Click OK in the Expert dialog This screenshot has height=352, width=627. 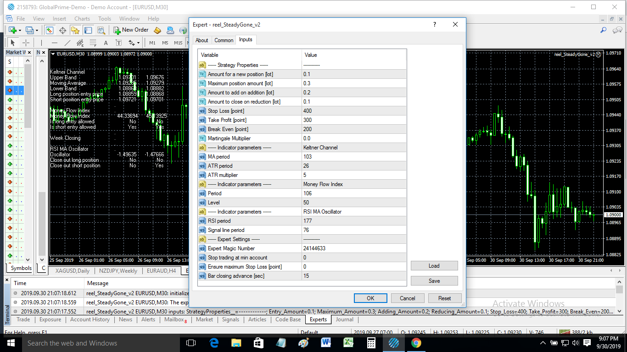(x=370, y=298)
